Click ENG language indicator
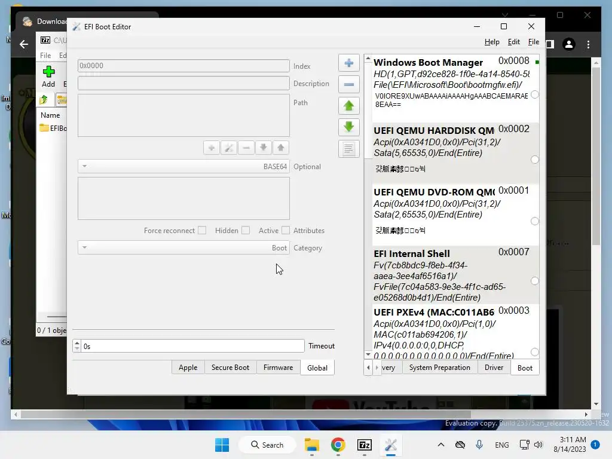 click(502, 445)
